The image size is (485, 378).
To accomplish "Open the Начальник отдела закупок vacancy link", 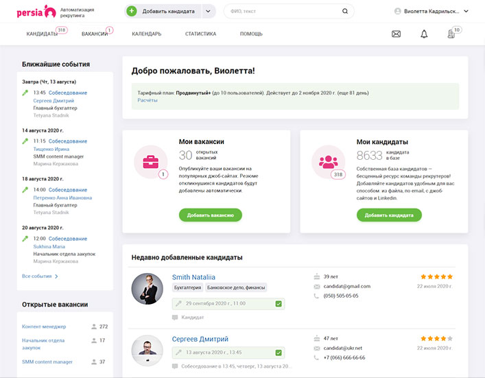I will (x=43, y=344).
